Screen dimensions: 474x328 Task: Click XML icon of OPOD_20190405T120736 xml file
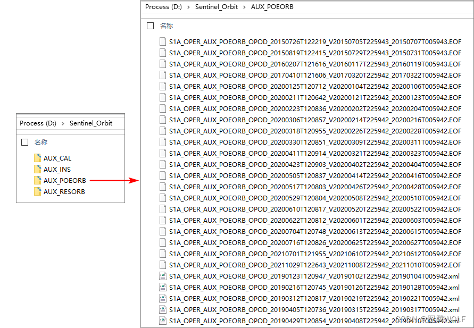tap(163, 309)
